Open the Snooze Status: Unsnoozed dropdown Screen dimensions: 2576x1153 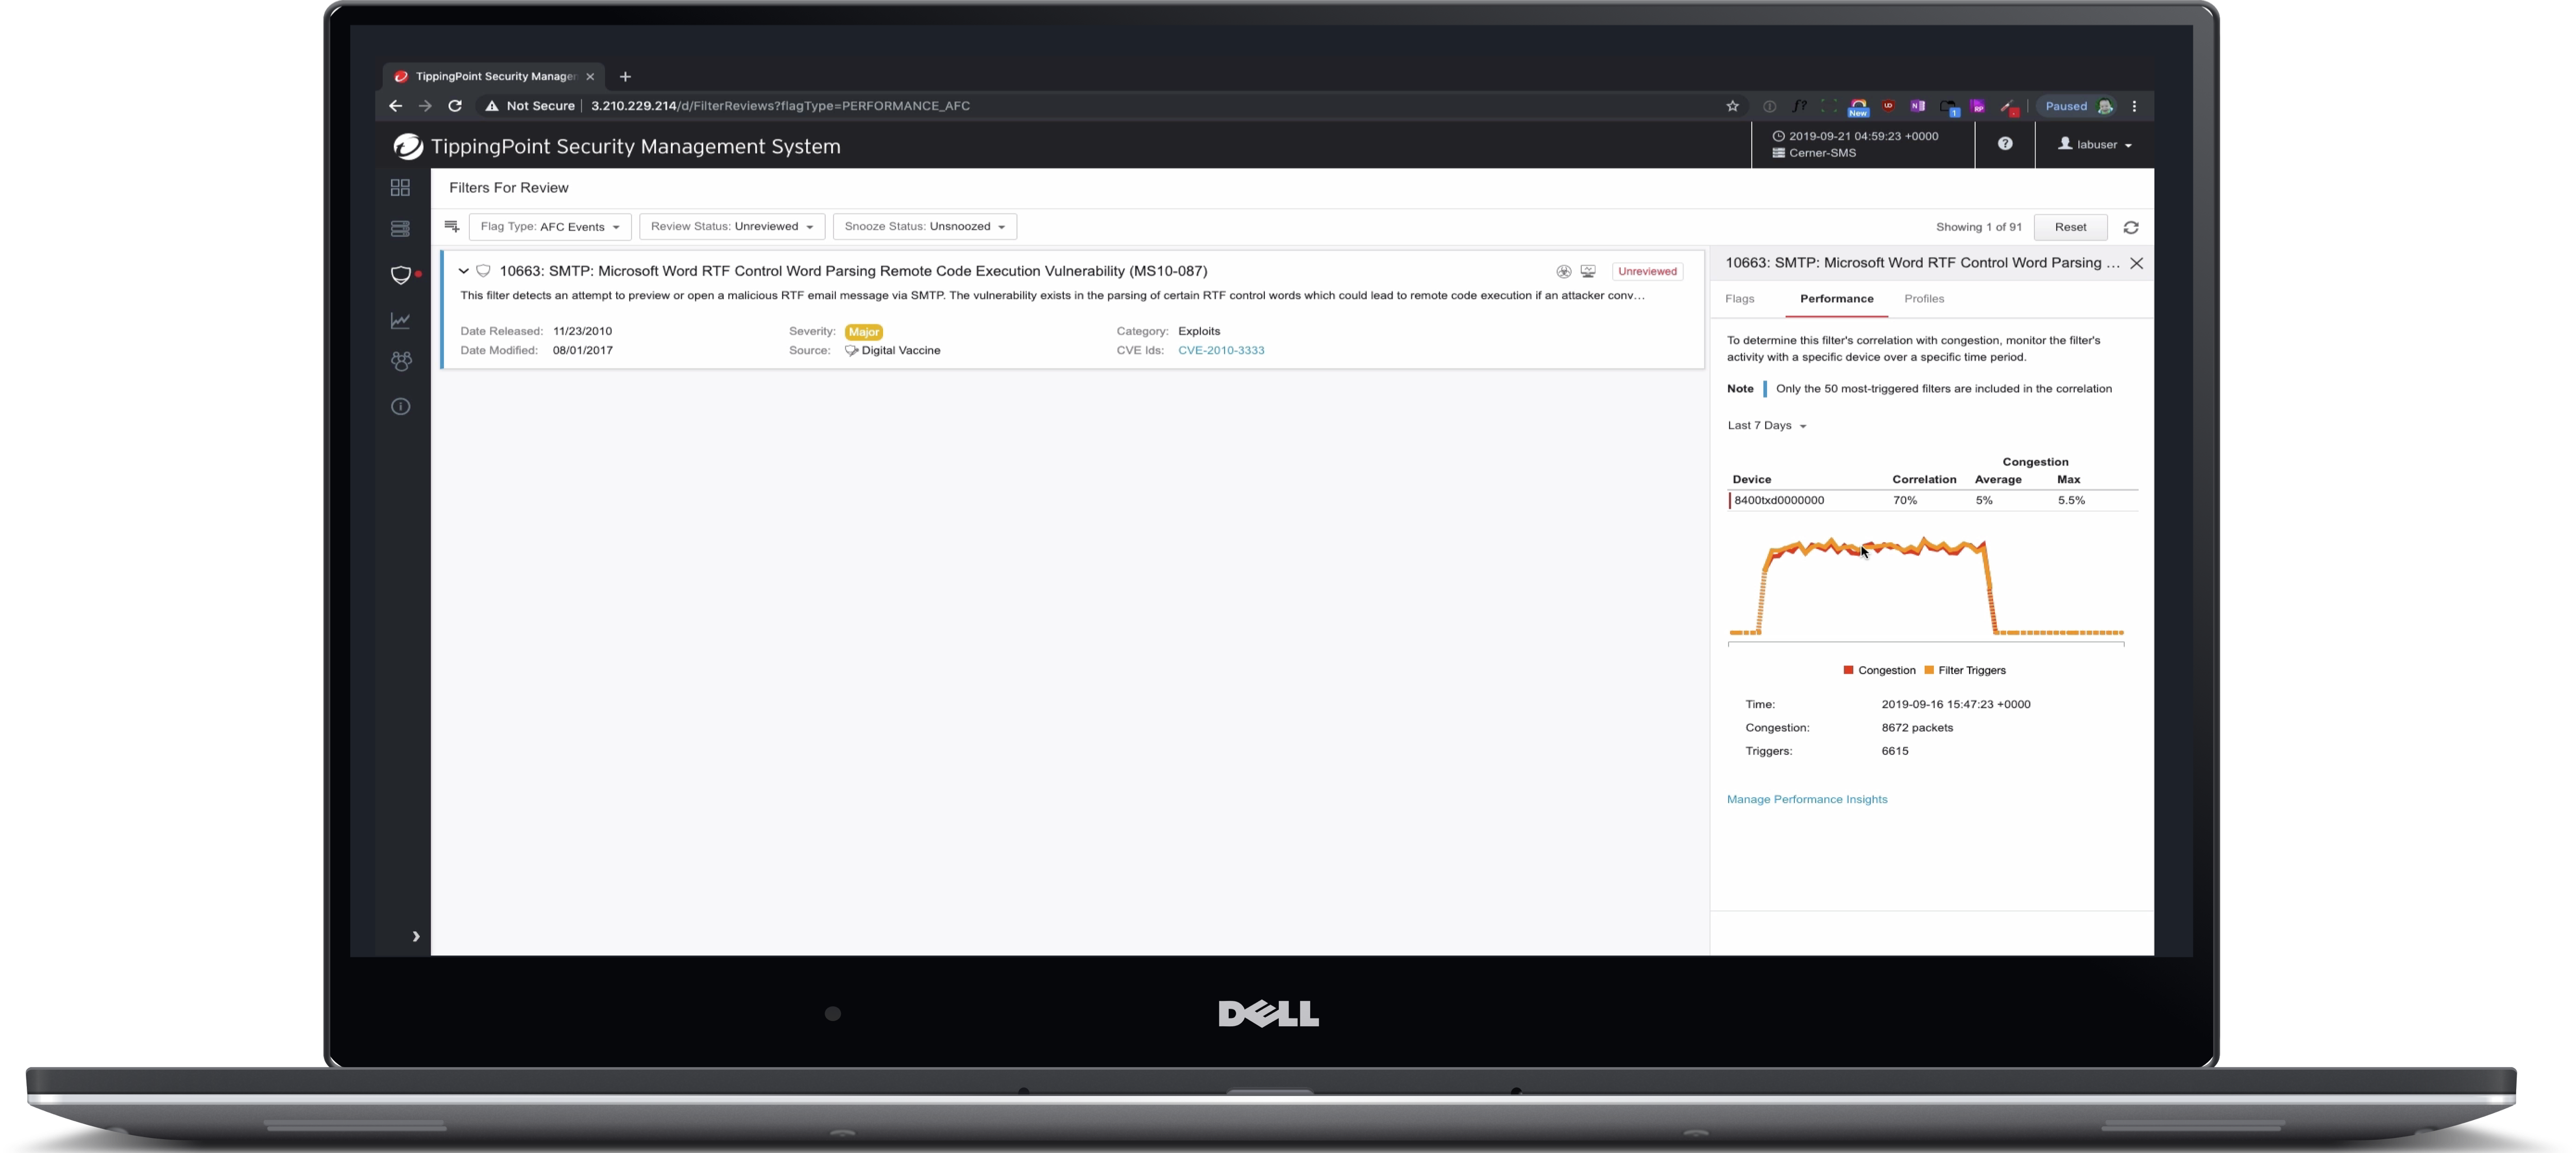tap(925, 227)
